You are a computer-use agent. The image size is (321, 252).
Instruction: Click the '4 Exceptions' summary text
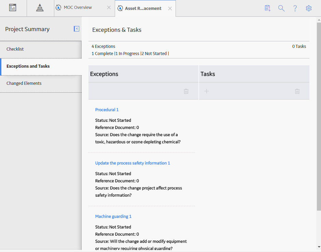103,47
